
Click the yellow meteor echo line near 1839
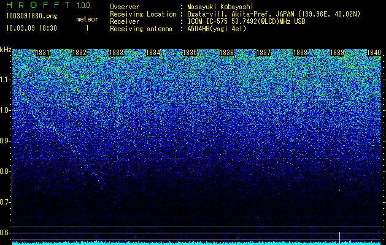[340, 238]
